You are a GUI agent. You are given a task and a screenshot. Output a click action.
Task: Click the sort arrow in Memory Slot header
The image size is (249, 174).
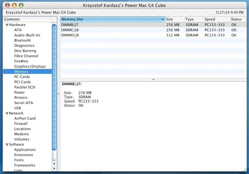pos(163,19)
